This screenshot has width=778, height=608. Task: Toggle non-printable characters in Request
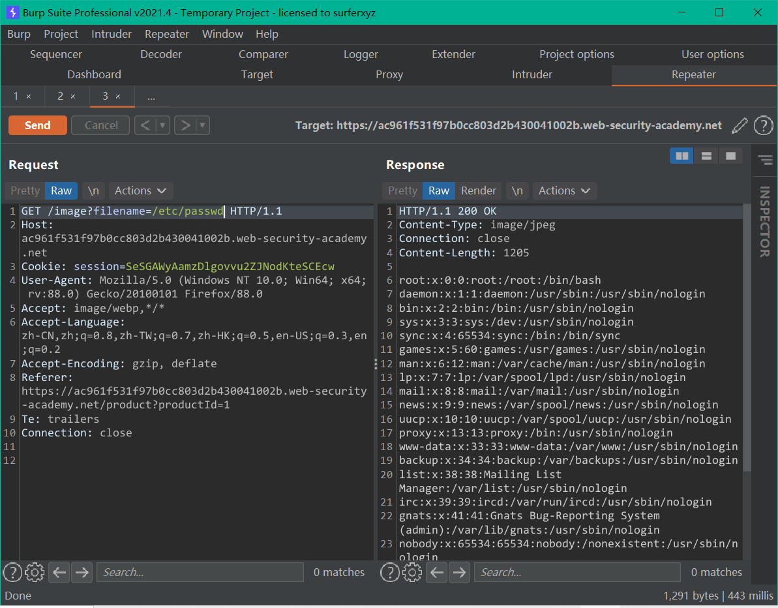pos(93,190)
